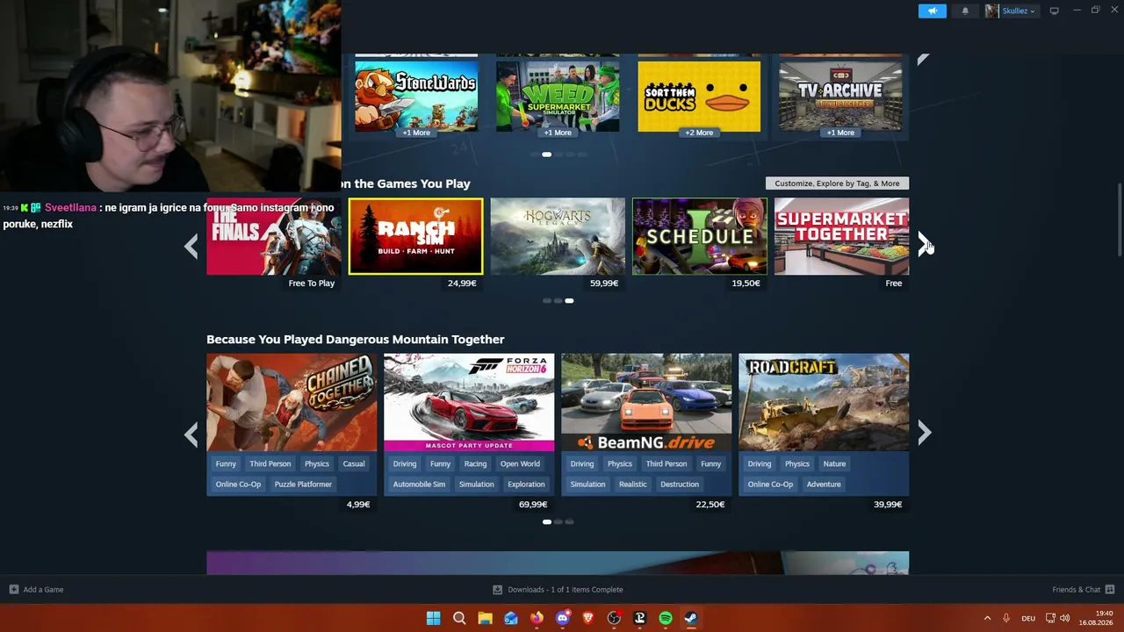Open the Steam notifications bell
Viewport: 1124px width, 632px height.
(965, 11)
